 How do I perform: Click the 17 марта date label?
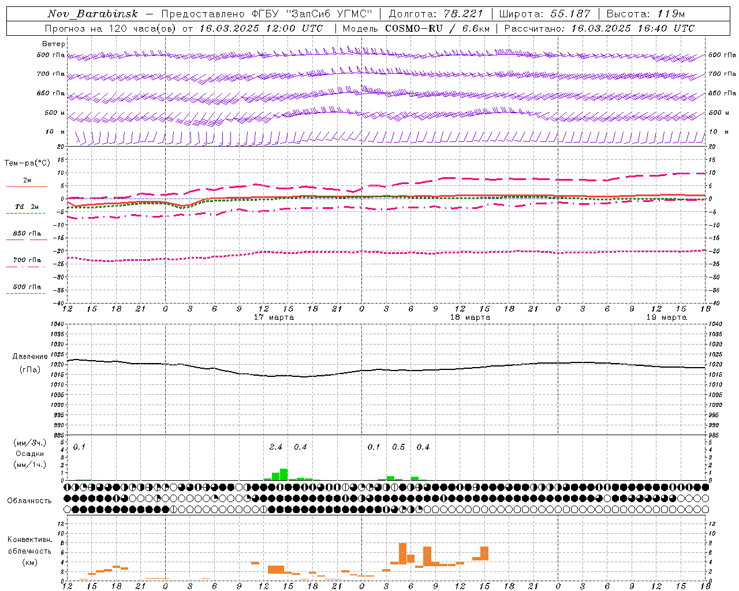click(274, 317)
